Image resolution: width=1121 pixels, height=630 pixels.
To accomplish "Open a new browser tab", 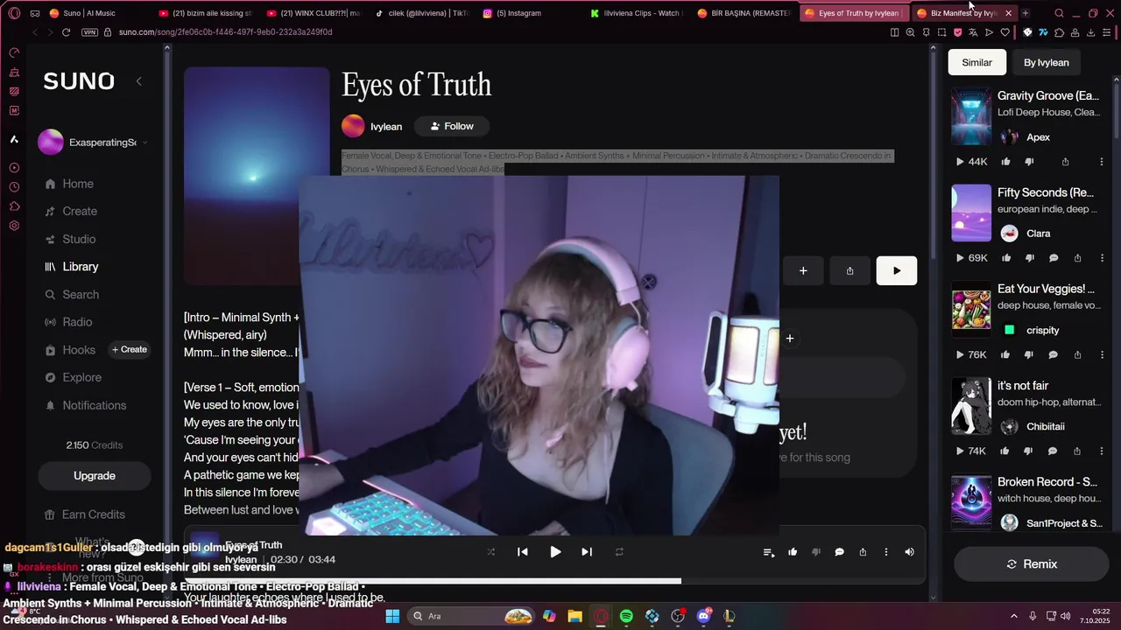I will pyautogui.click(x=1026, y=13).
